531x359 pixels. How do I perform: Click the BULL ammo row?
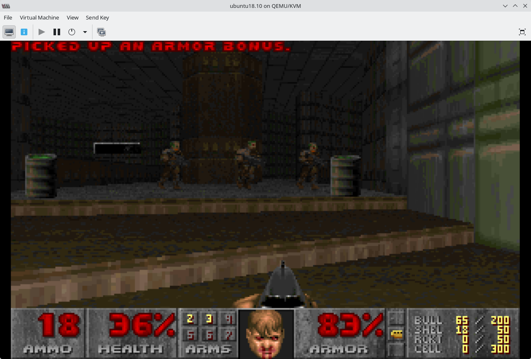point(462,320)
